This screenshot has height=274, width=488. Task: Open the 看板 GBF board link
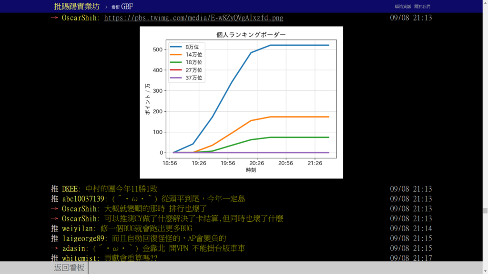pyautogui.click(x=122, y=7)
